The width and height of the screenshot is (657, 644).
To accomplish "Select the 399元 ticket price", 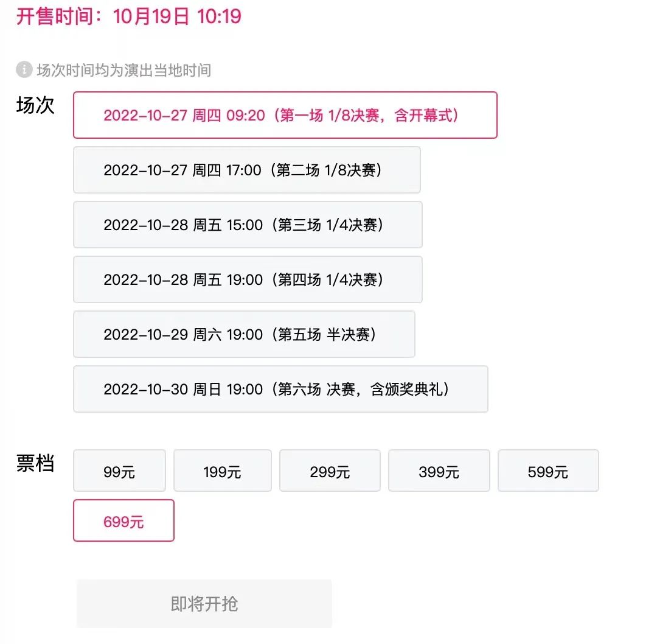I will (x=439, y=471).
